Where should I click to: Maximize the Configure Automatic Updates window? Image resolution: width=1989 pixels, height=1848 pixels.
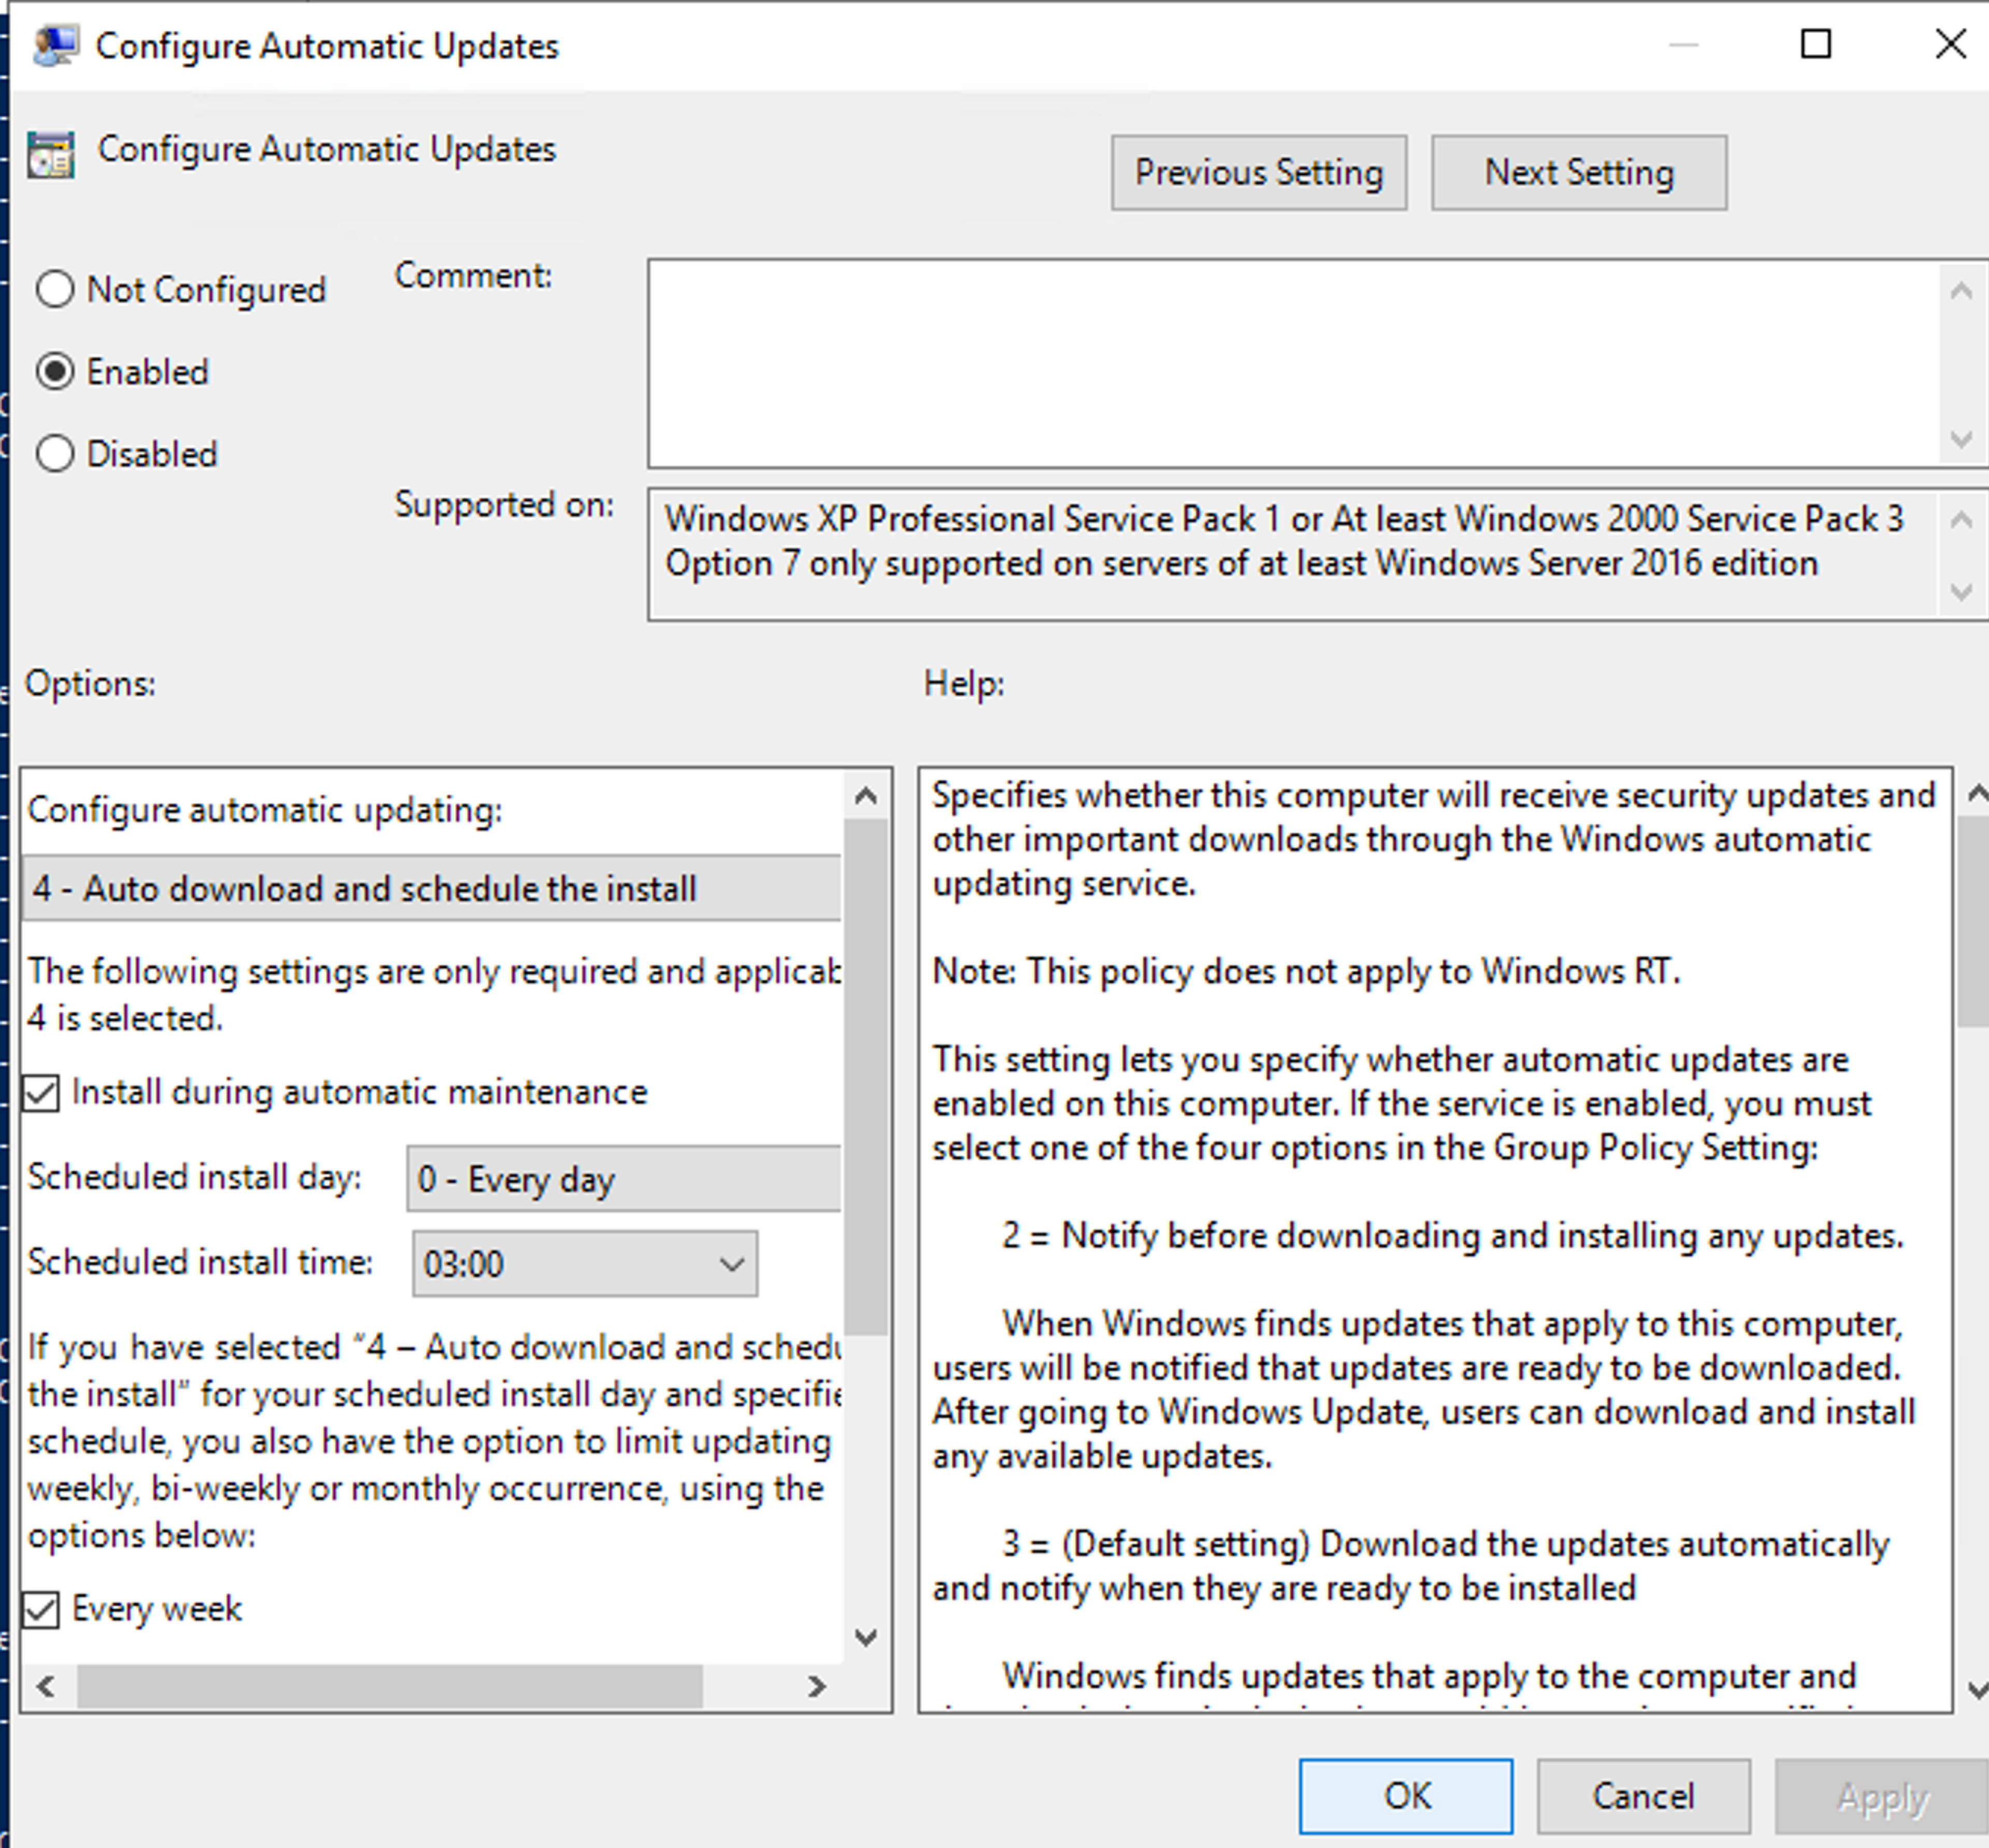(1815, 44)
